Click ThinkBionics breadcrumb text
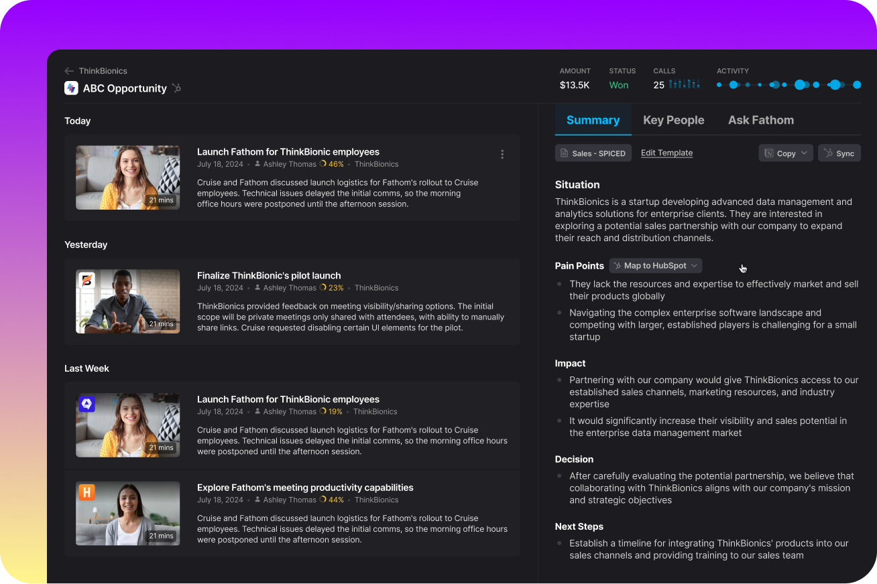 (103, 71)
